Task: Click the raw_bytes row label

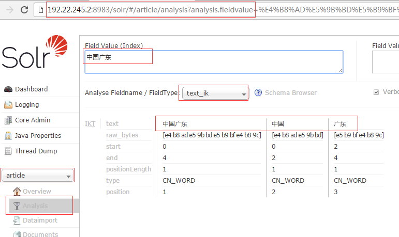Action: tap(122, 135)
